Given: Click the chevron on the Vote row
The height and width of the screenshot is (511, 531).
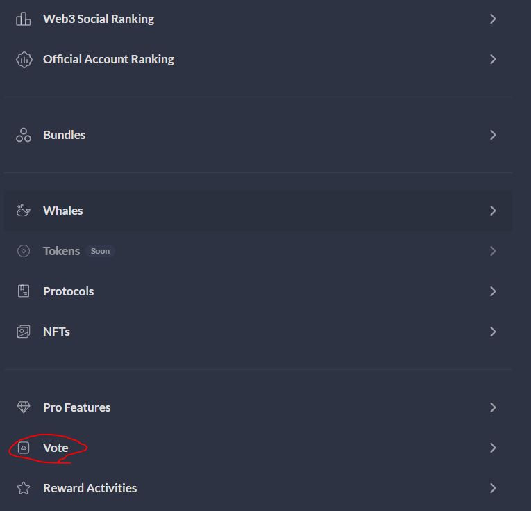Looking at the screenshot, I should pos(493,448).
